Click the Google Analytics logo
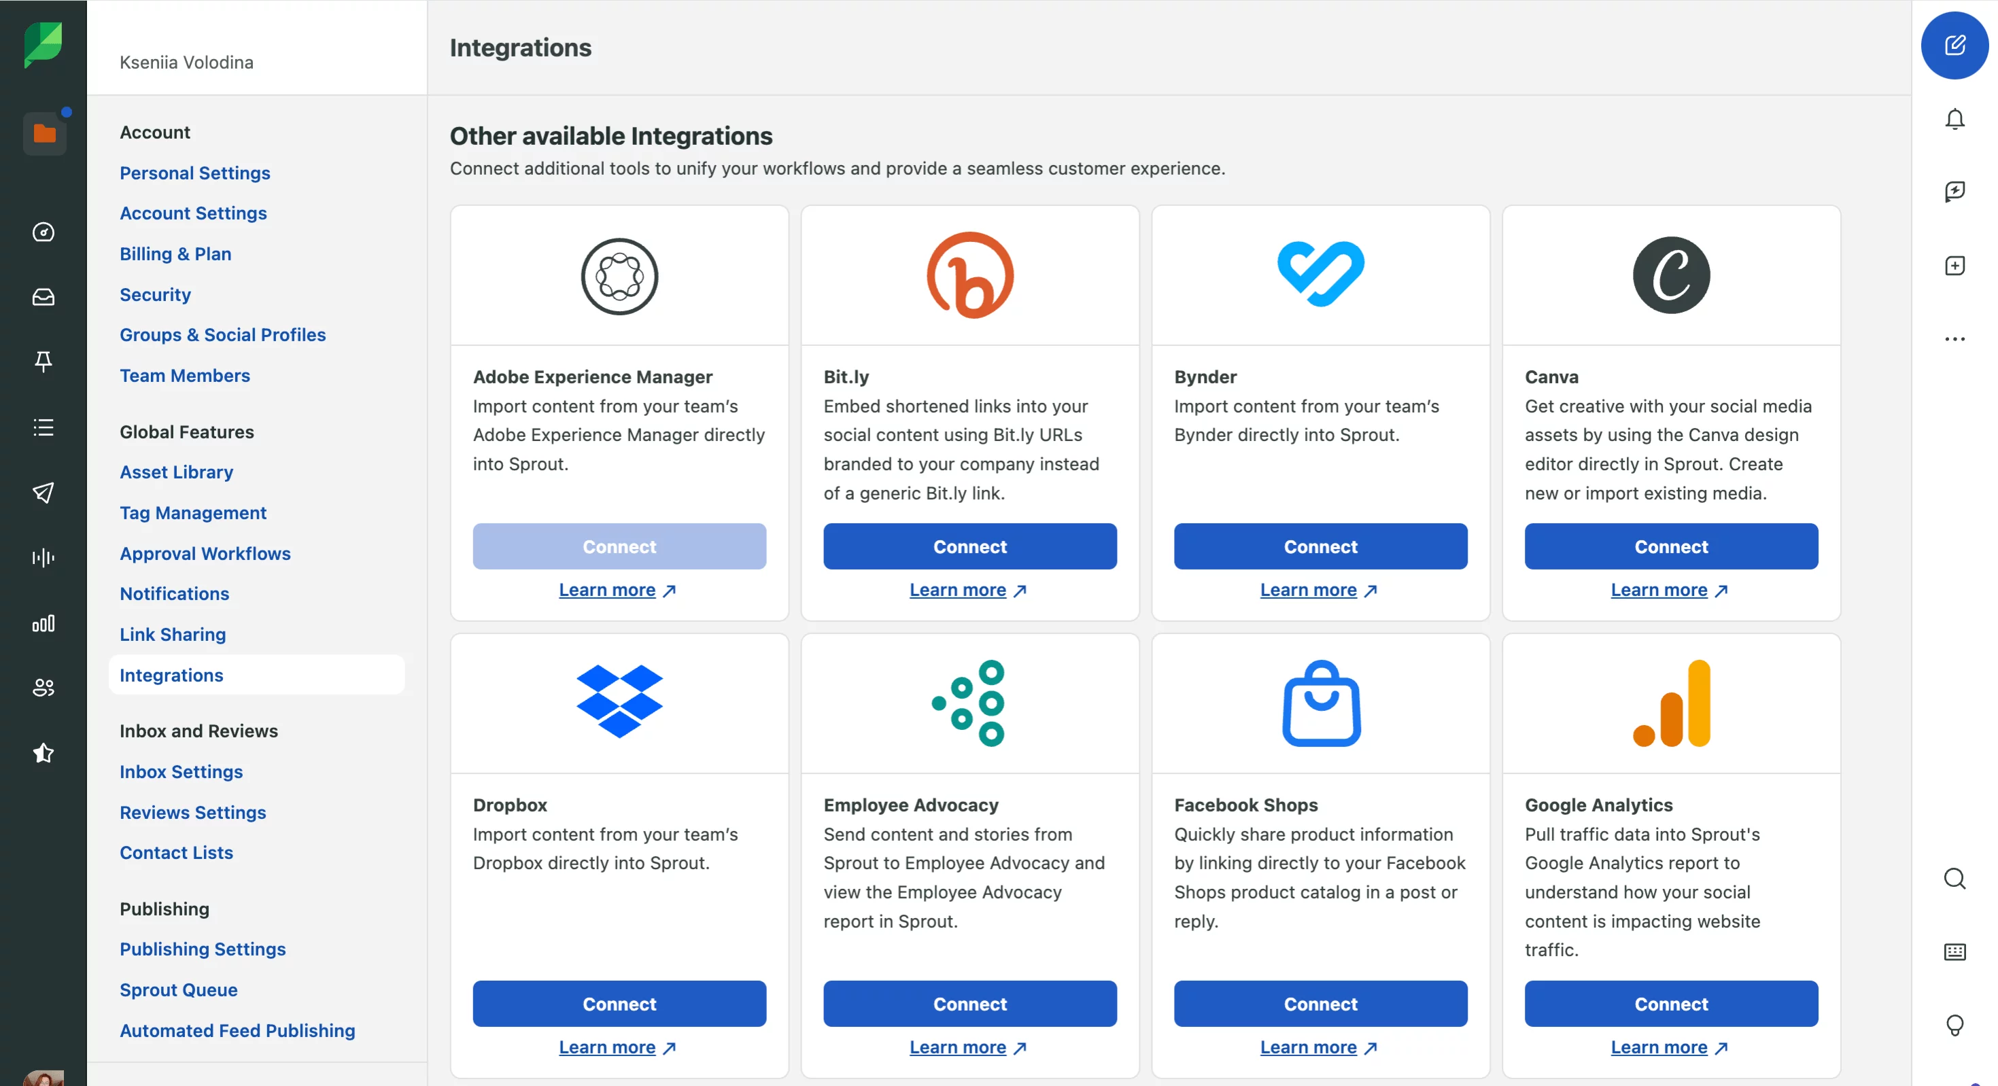Viewport: 1998px width, 1086px height. tap(1672, 703)
